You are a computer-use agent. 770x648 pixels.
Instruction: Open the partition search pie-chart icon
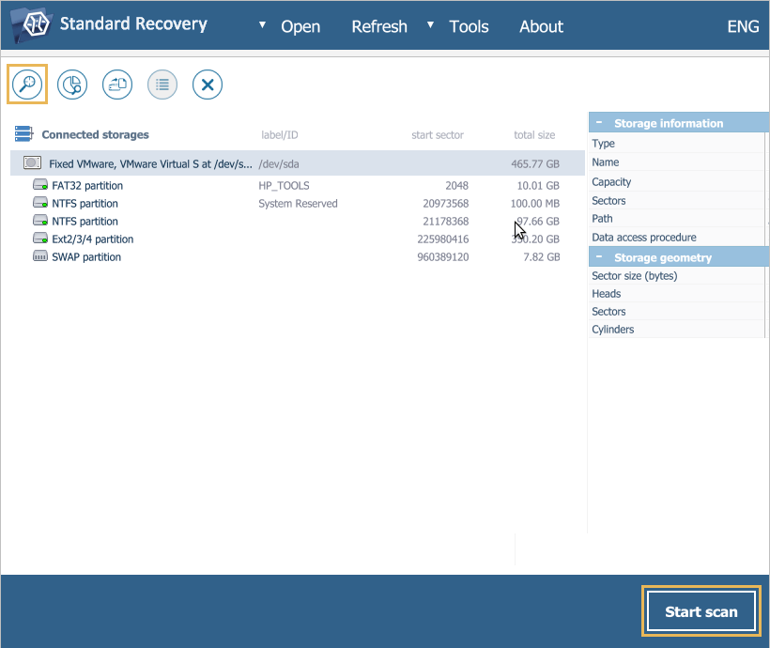tap(72, 85)
